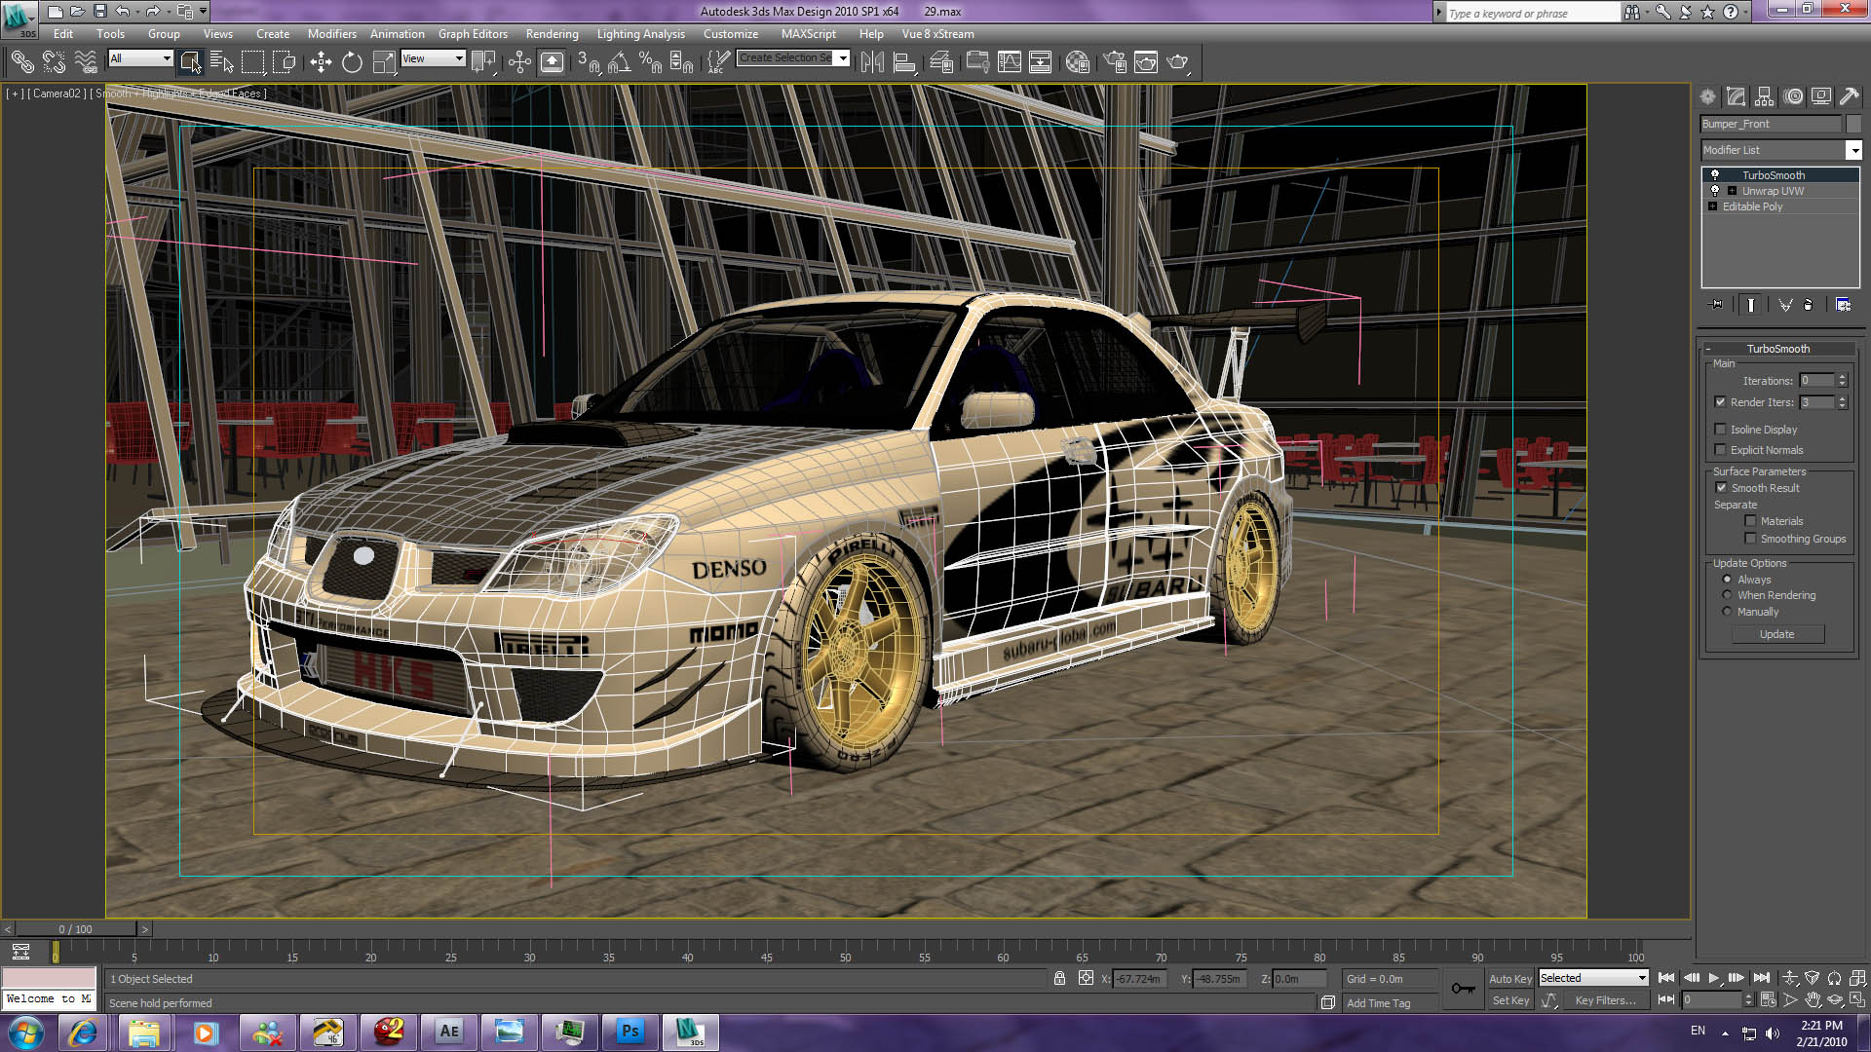Switch to Modify command panel tab
Viewport: 1871px width, 1052px height.
point(1736,96)
